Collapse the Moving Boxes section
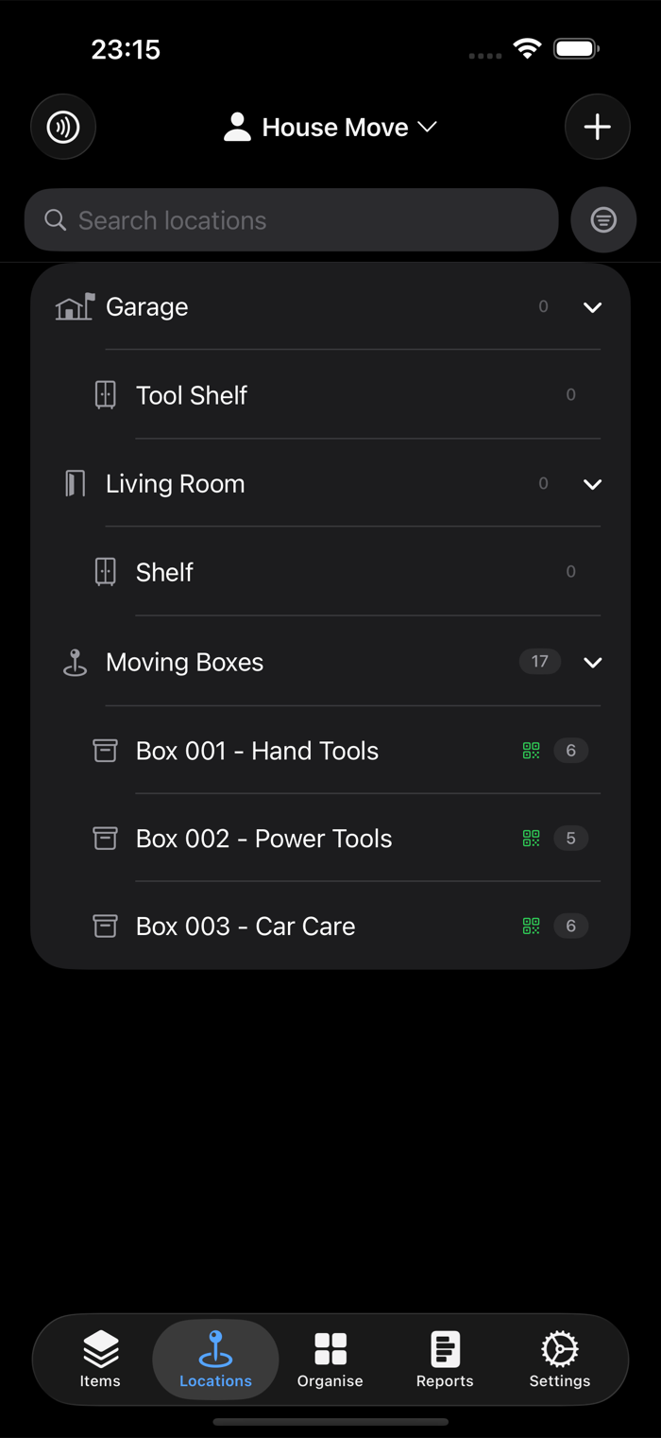Screen dimensions: 661x1438 coord(592,663)
